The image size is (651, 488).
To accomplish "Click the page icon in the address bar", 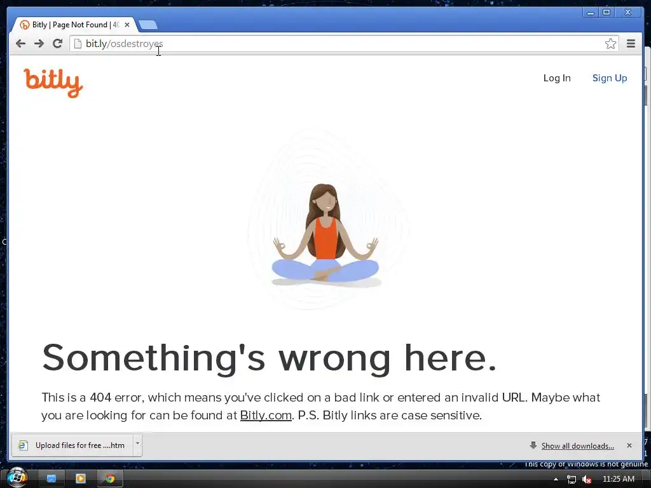I will pos(78,44).
